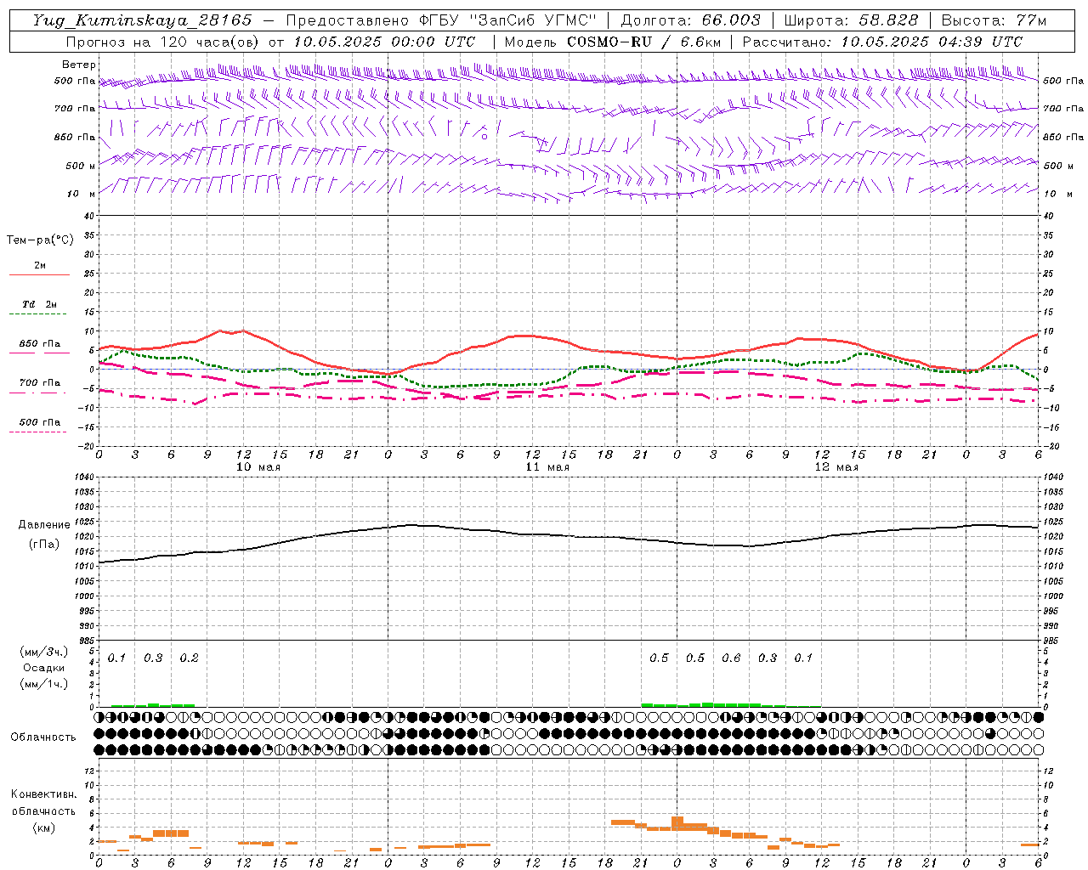Click the Ветер panel label

(x=79, y=65)
